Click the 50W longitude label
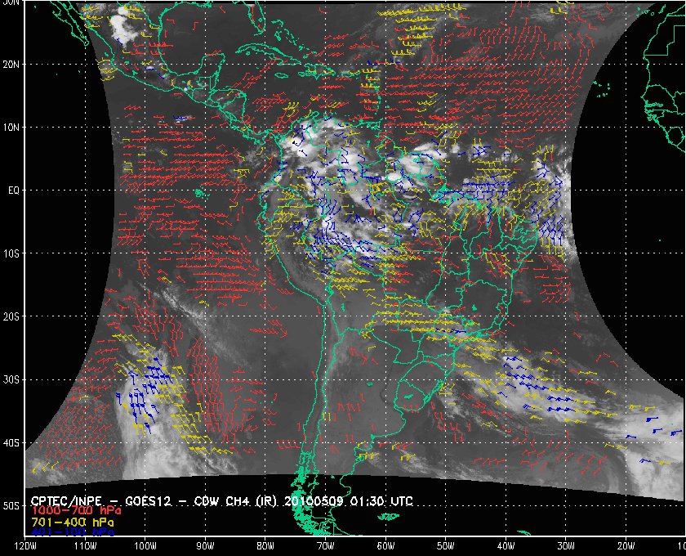 pos(445,546)
